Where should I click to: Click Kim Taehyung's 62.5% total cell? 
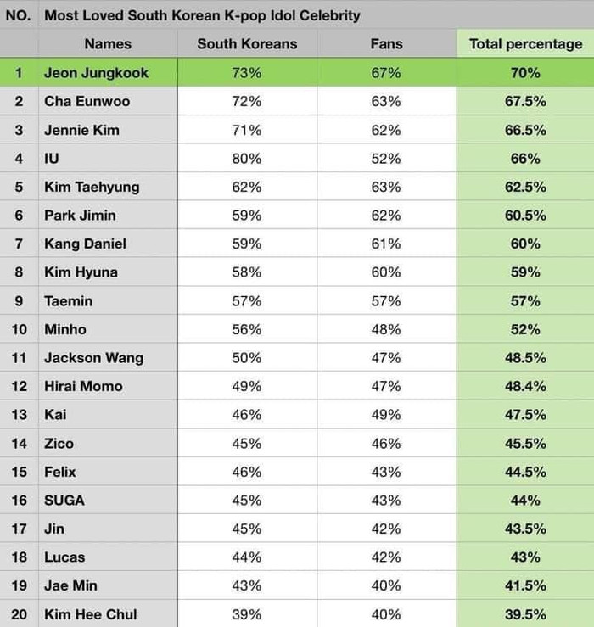coord(525,187)
